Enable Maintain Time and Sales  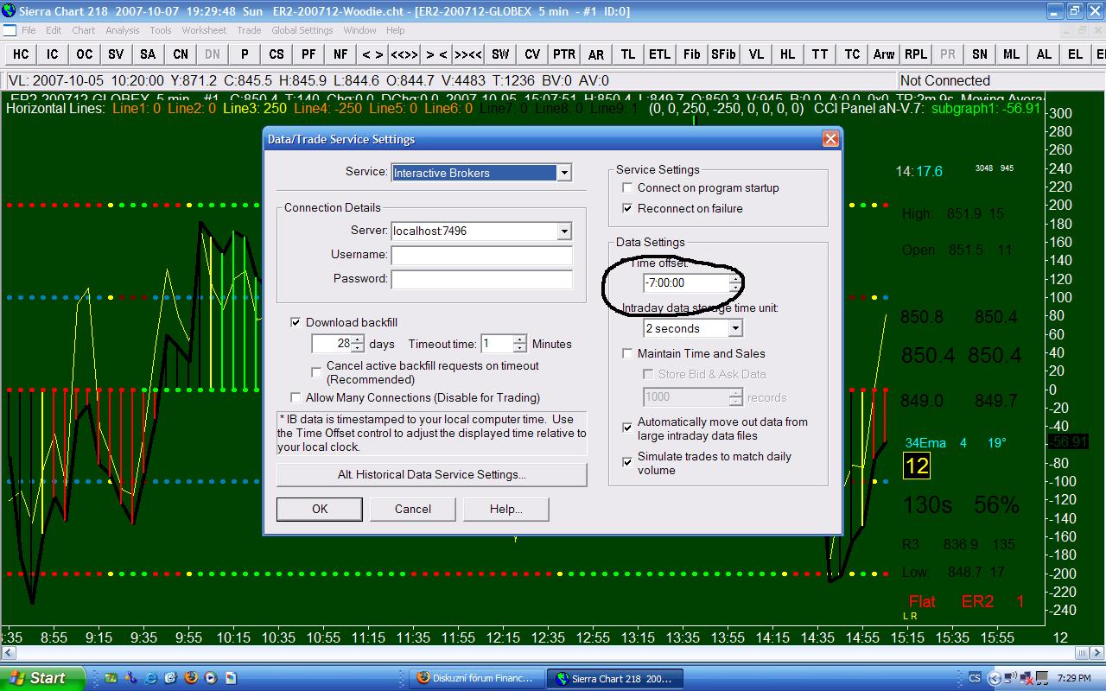pos(627,353)
